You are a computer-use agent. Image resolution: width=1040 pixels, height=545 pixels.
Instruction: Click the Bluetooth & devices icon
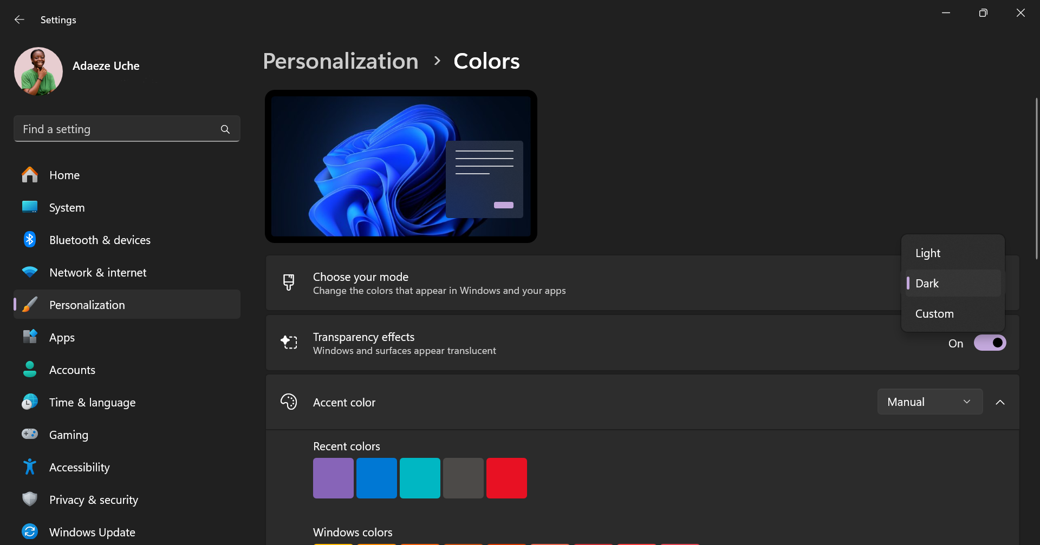click(x=30, y=240)
